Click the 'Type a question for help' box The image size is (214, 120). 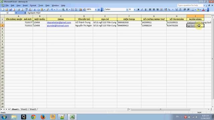click(x=190, y=5)
